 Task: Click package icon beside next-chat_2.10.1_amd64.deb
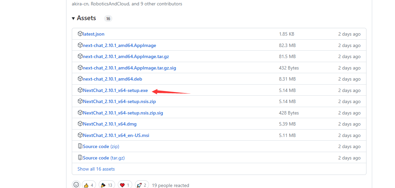tap(80, 79)
